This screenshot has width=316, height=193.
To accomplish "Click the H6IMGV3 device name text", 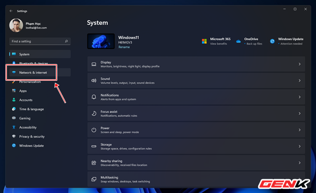I will 125,43.
